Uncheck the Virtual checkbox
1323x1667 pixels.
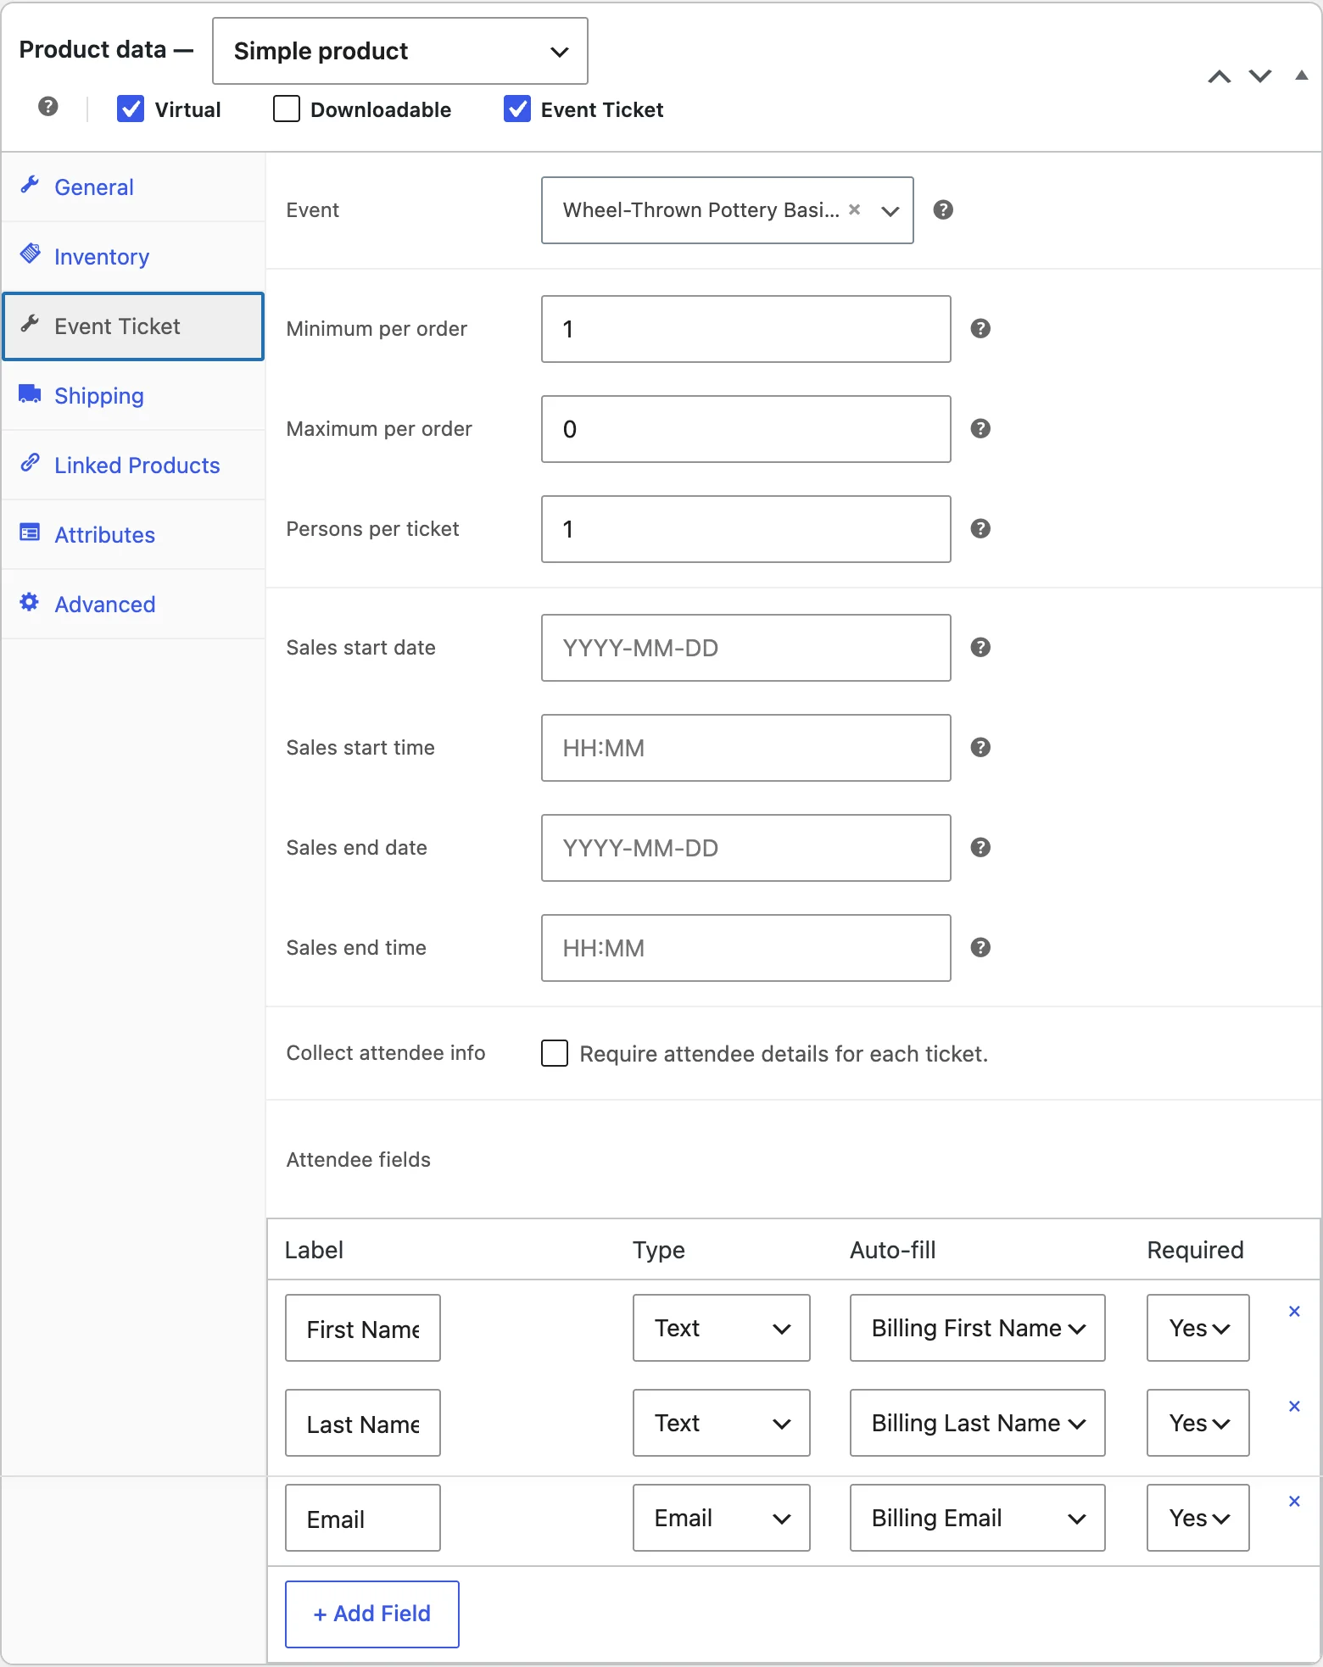[x=131, y=109]
